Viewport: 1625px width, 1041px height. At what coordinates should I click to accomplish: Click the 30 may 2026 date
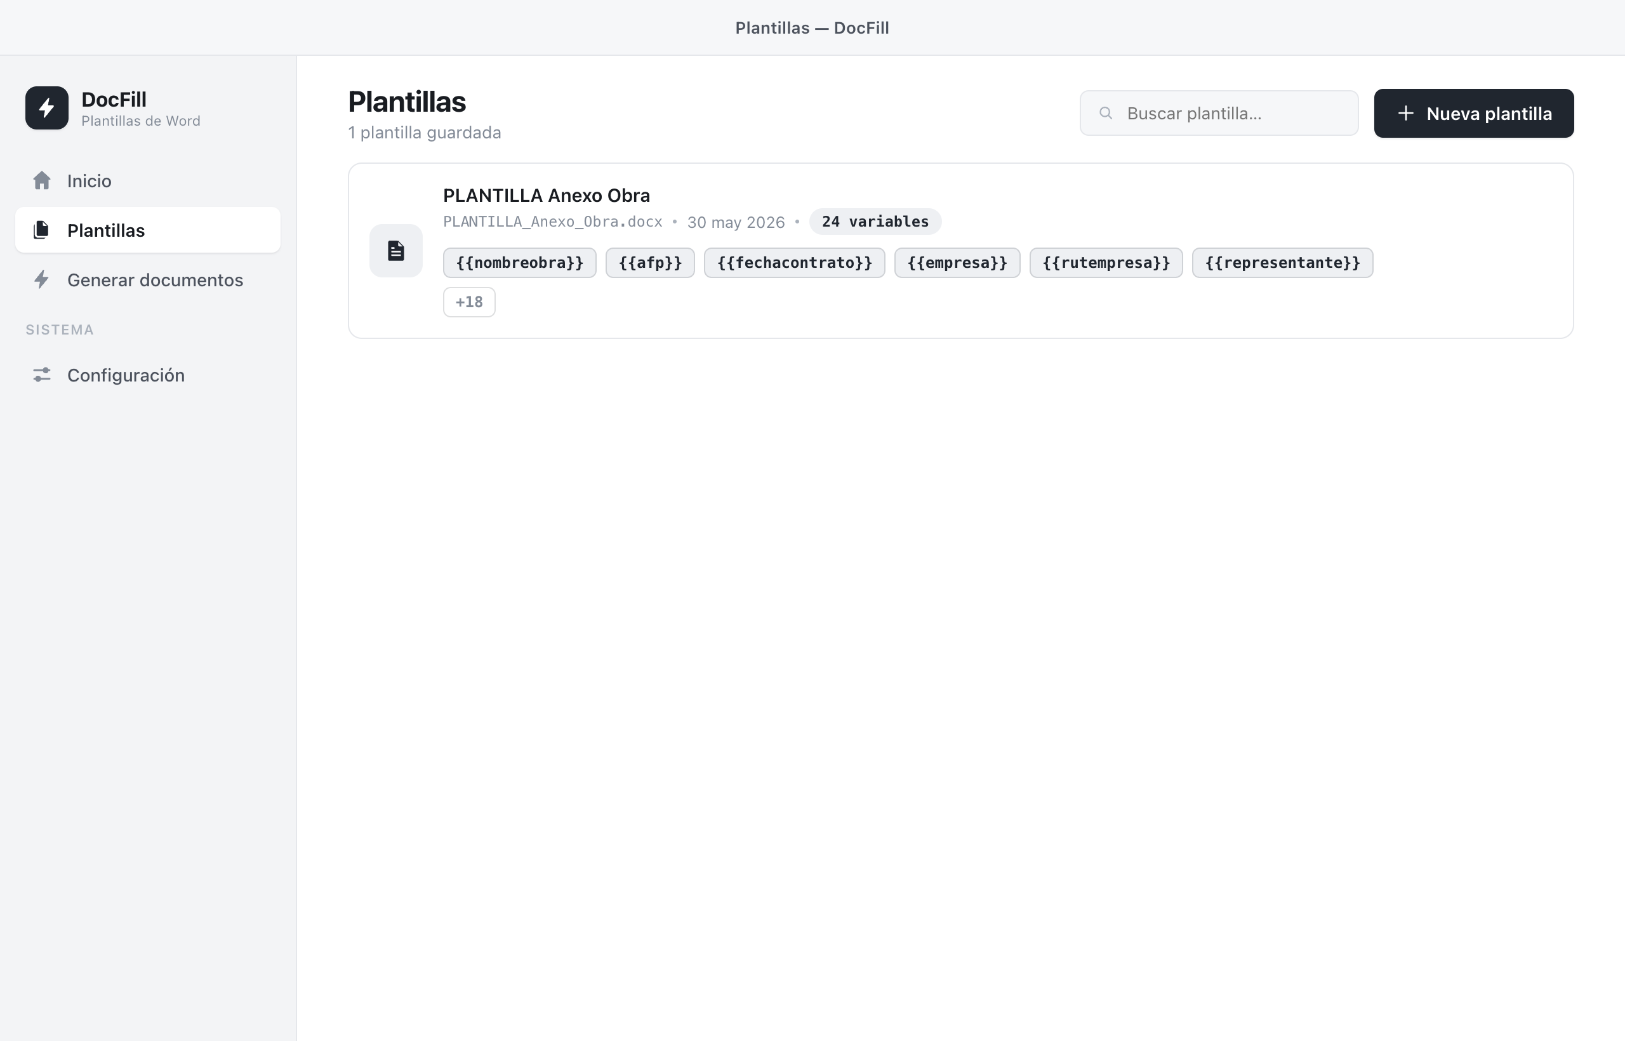pos(736,222)
